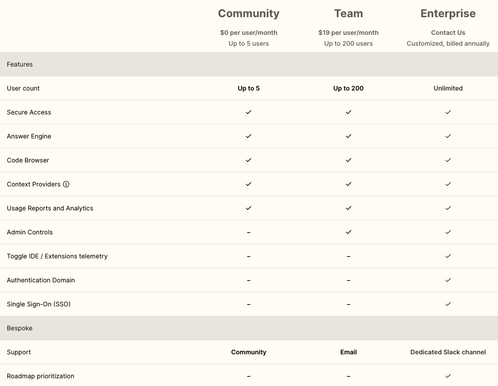Click the info icon beside Context Providers
498x386 pixels.
(66, 184)
